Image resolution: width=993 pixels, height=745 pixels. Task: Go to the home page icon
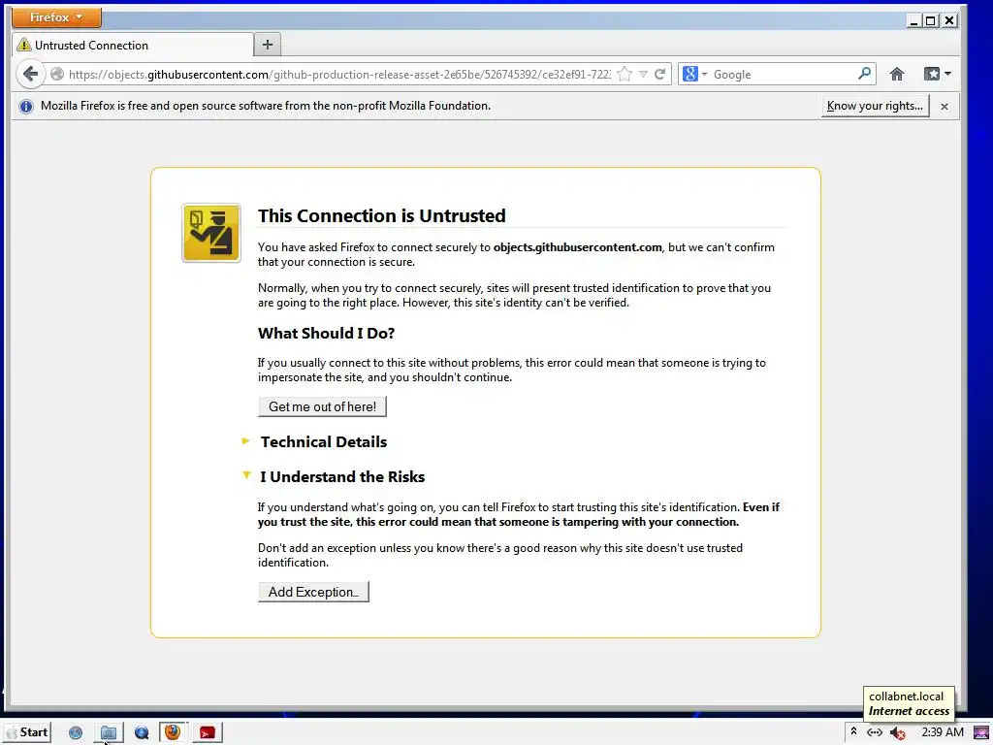[x=896, y=74]
